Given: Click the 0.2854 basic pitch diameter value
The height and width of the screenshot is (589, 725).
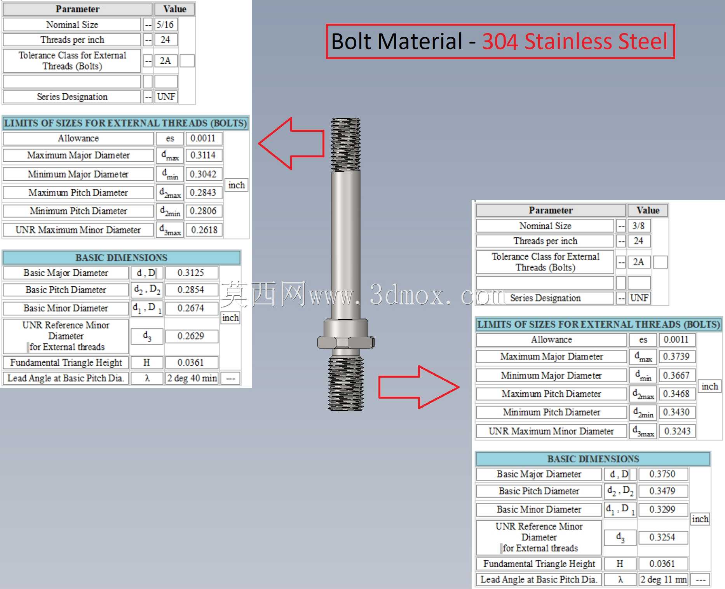Looking at the screenshot, I should tap(191, 290).
